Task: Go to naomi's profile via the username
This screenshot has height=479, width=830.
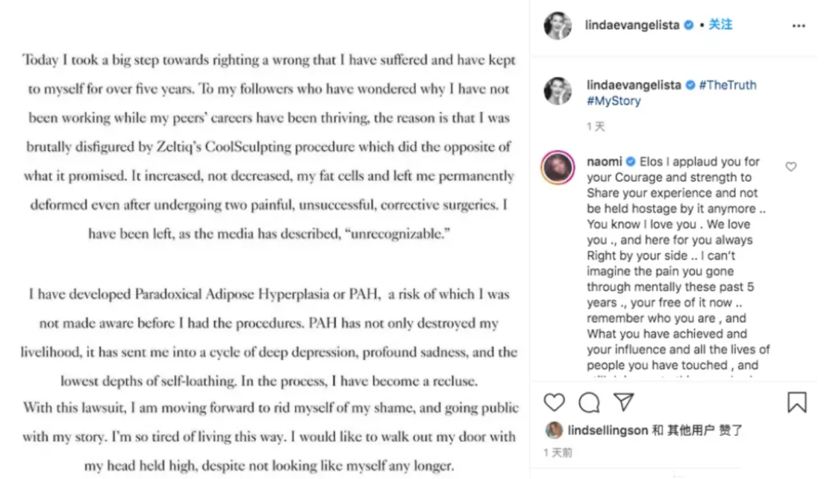Action: pyautogui.click(x=605, y=161)
